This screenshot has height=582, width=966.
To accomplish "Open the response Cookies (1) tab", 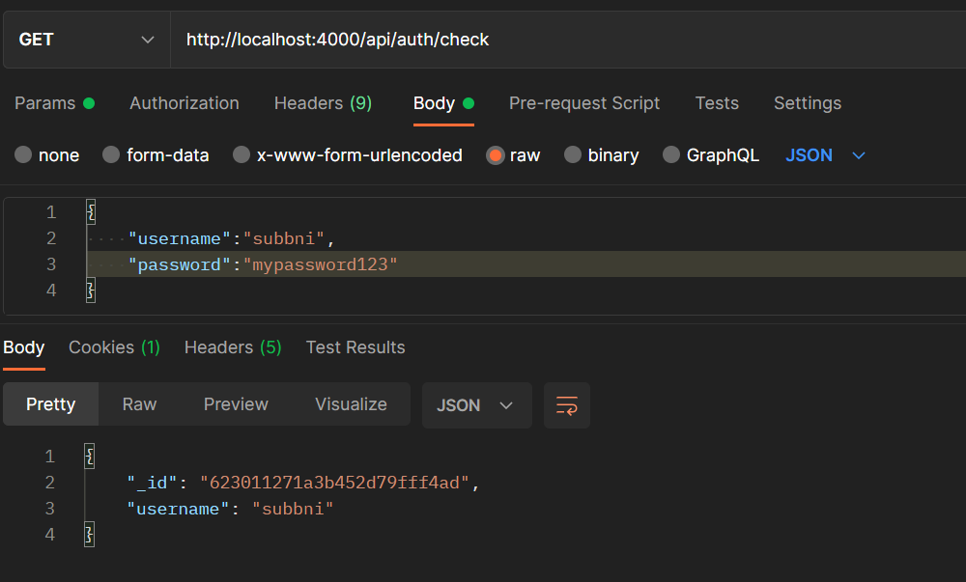I will [x=114, y=347].
